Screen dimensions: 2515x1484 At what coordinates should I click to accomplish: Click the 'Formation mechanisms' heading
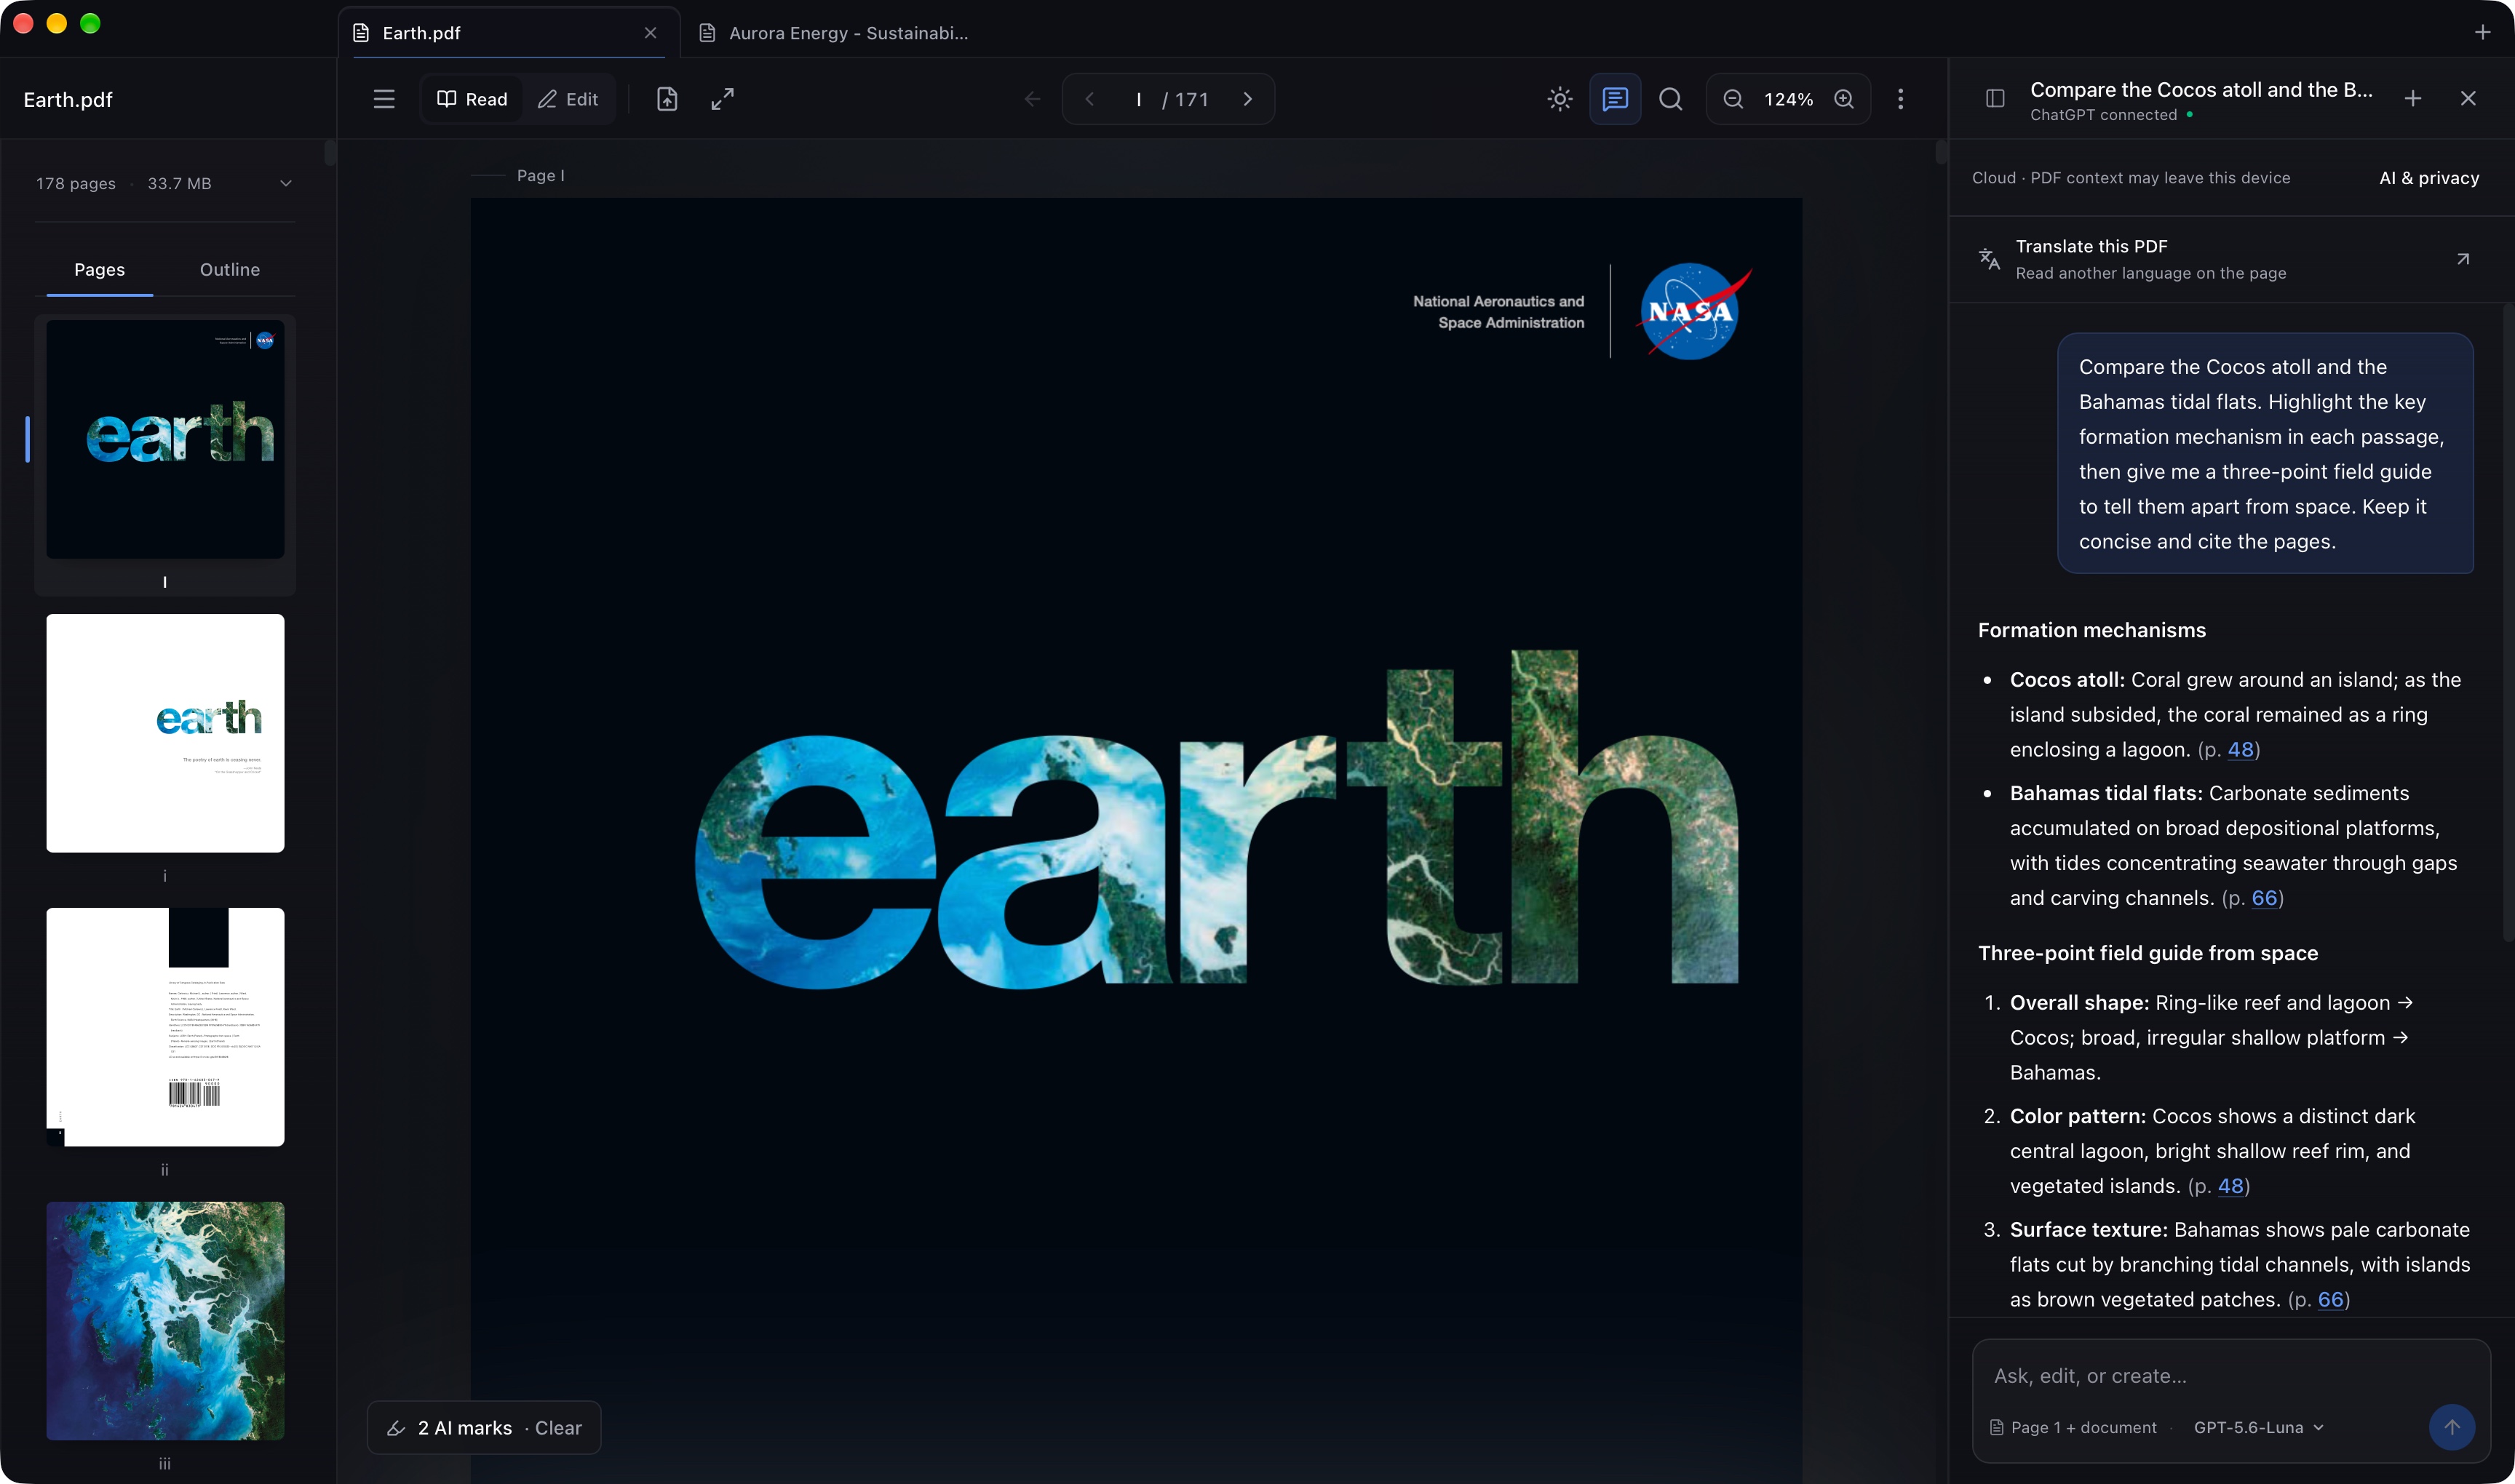[x=2092, y=630]
